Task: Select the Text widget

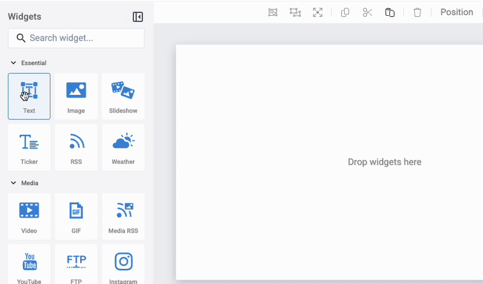Action: (29, 97)
